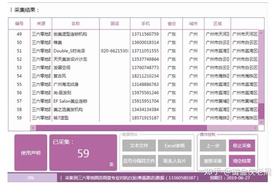Click mobile number 13434134384
This screenshot has width=279, height=184.
(x=145, y=109)
